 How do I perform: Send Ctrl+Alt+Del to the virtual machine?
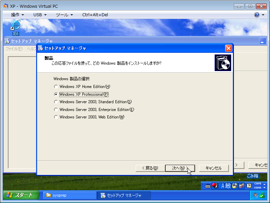point(95,15)
